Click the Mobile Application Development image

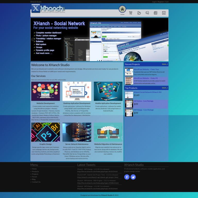(x=108, y=91)
